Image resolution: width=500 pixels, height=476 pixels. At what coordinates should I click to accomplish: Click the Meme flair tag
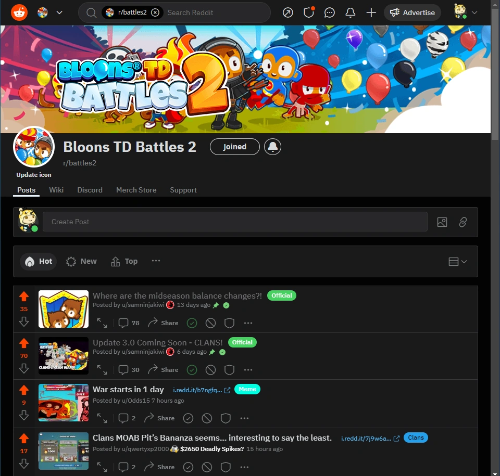pyautogui.click(x=247, y=389)
